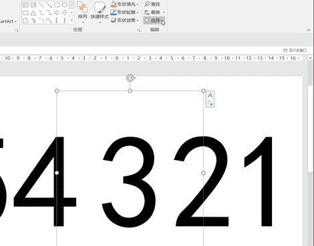Click the middle-right sizing handle
This screenshot has width=314, height=246.
point(203,173)
